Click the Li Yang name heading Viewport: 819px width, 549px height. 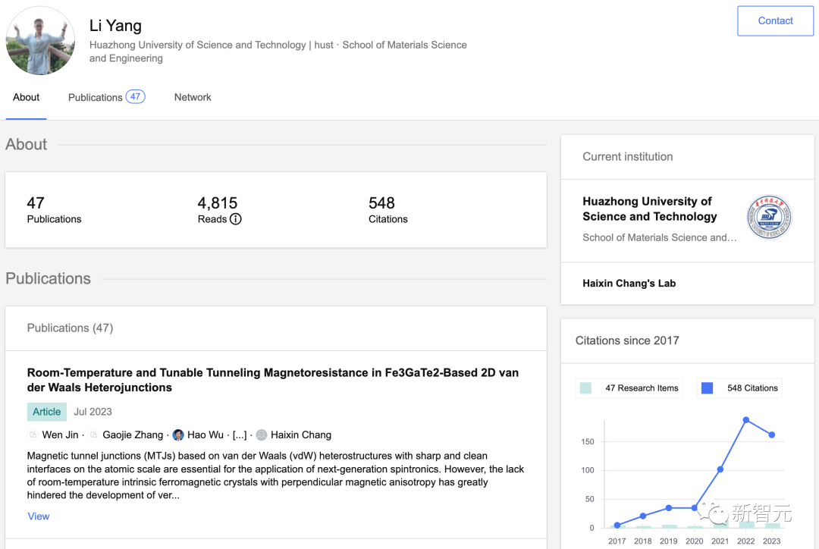[115, 26]
